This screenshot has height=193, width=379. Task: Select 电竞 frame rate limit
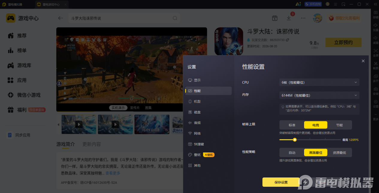coord(316,125)
